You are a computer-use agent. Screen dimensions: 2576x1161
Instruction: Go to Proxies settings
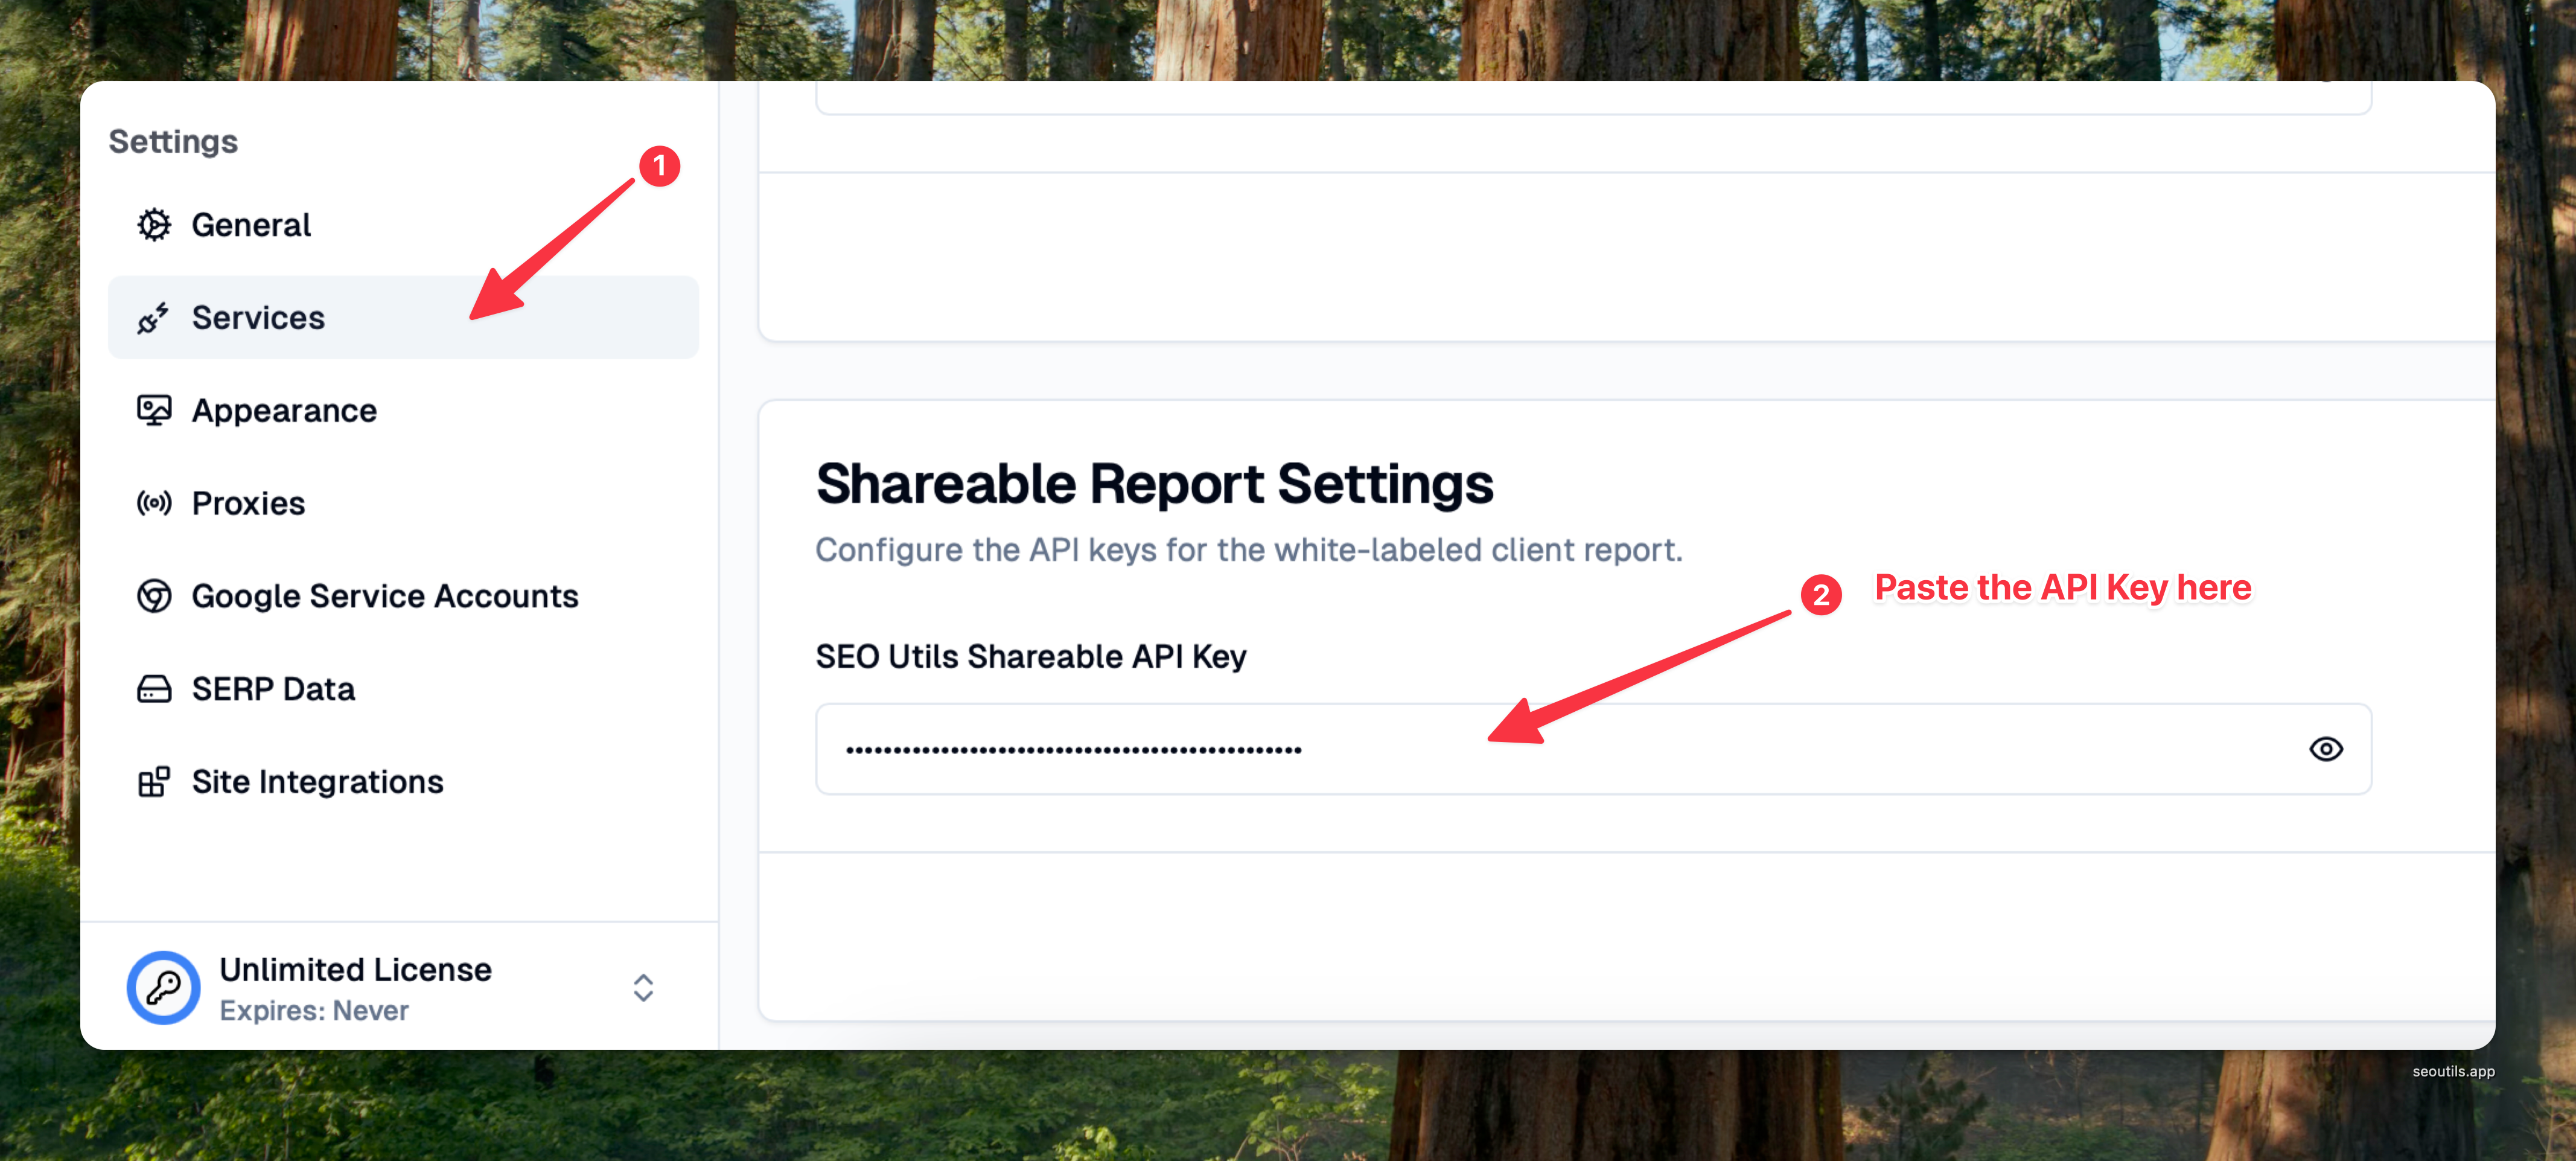(248, 503)
